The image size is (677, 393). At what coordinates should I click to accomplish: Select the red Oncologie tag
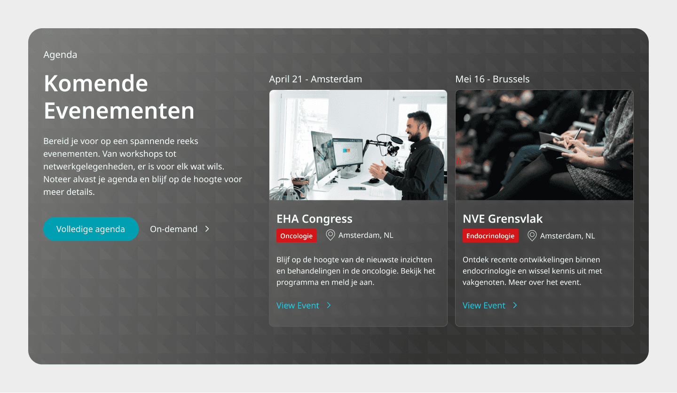click(x=297, y=235)
